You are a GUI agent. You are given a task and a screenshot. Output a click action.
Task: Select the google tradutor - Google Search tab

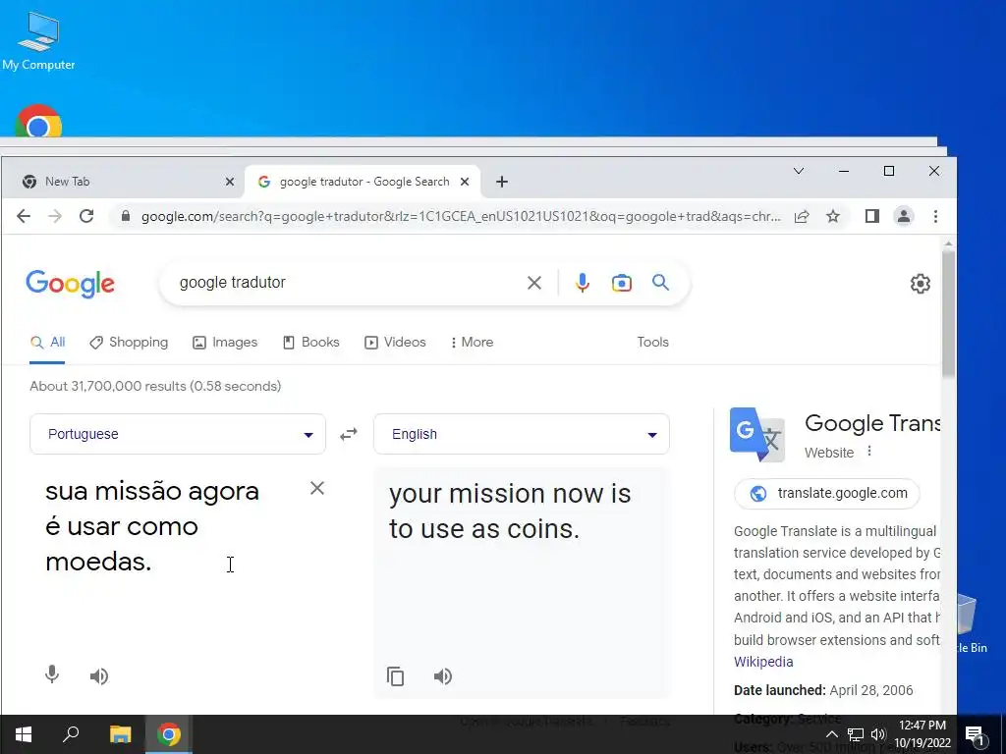pos(363,182)
